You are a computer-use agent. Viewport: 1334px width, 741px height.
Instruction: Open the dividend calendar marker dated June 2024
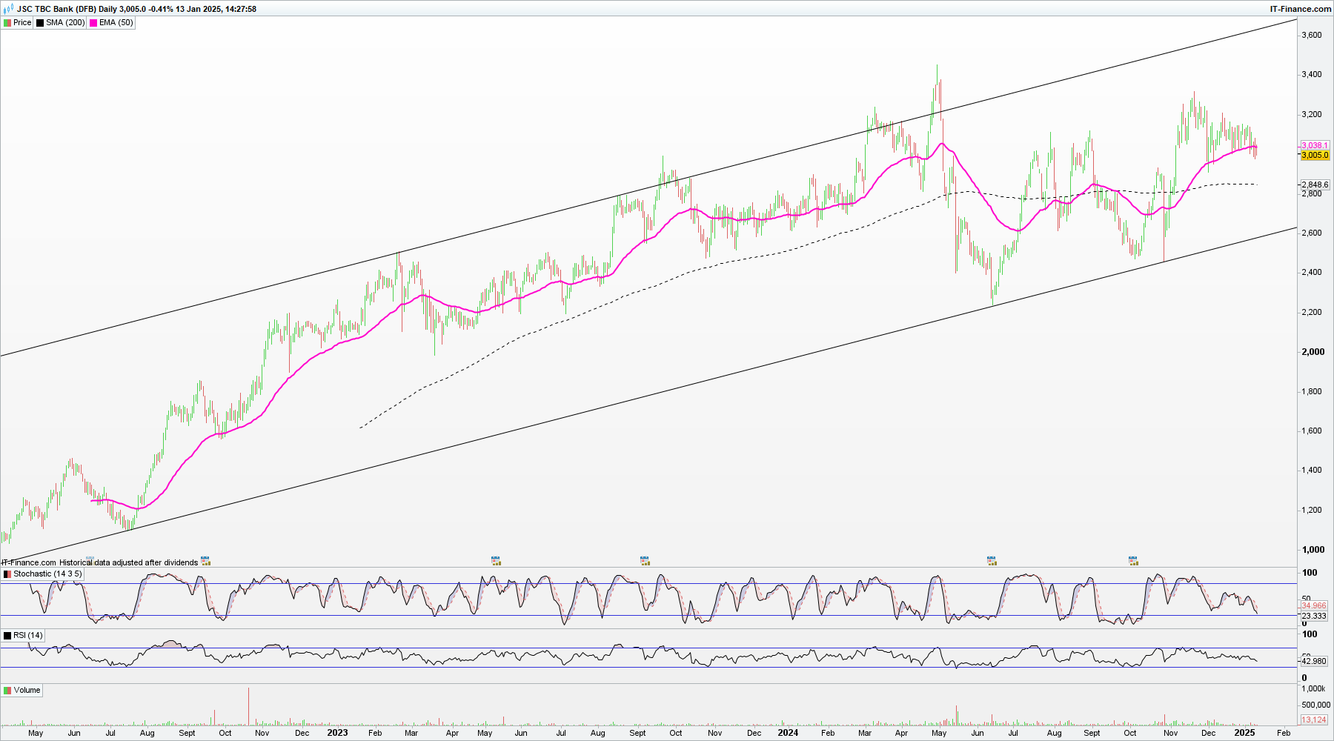[x=991, y=561]
